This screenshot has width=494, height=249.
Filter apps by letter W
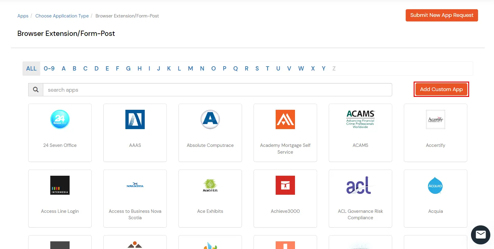[x=301, y=68]
